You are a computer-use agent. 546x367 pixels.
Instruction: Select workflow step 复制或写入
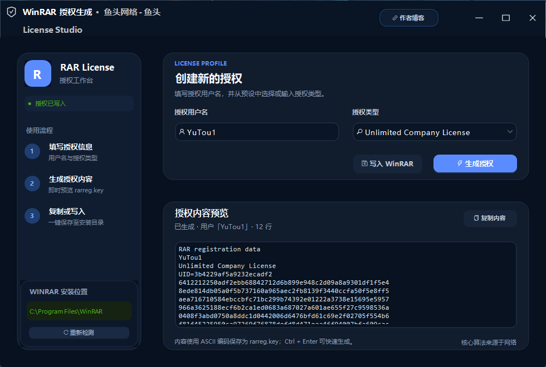(x=67, y=212)
